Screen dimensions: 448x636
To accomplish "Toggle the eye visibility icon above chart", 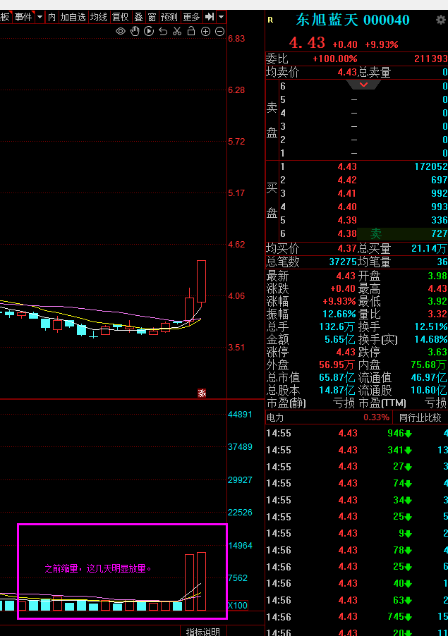I will coord(121,31).
